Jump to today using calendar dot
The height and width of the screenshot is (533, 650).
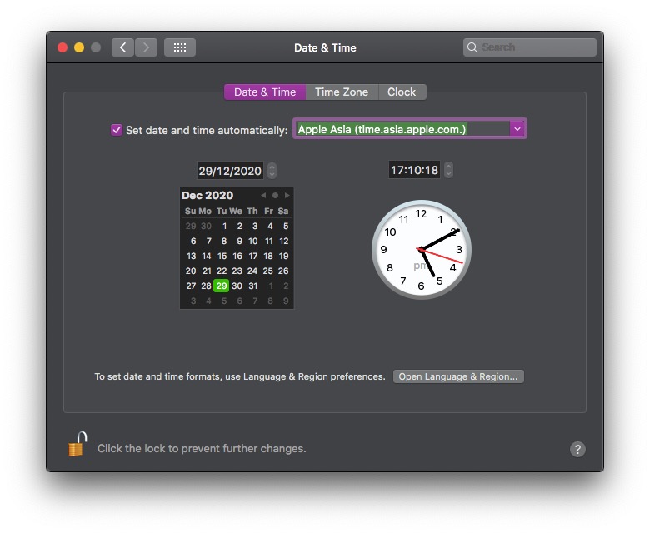275,195
